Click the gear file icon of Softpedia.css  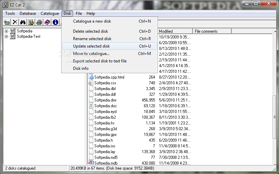pos(91,83)
